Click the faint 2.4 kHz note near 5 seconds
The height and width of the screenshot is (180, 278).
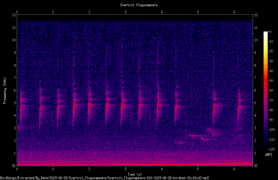pyautogui.click(x=193, y=136)
